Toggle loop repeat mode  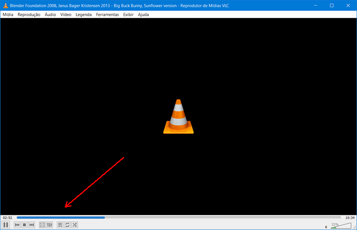68,225
